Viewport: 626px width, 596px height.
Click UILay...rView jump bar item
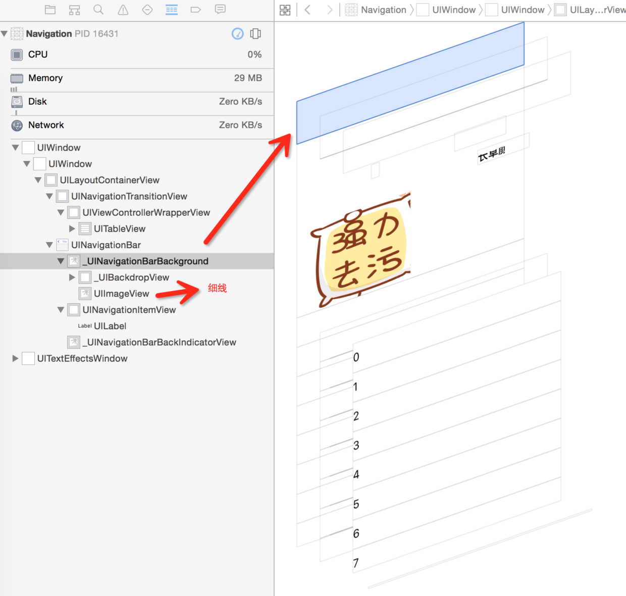[590, 10]
